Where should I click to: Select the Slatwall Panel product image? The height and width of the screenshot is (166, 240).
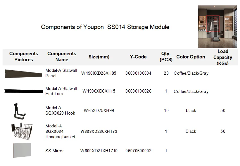click(x=23, y=74)
